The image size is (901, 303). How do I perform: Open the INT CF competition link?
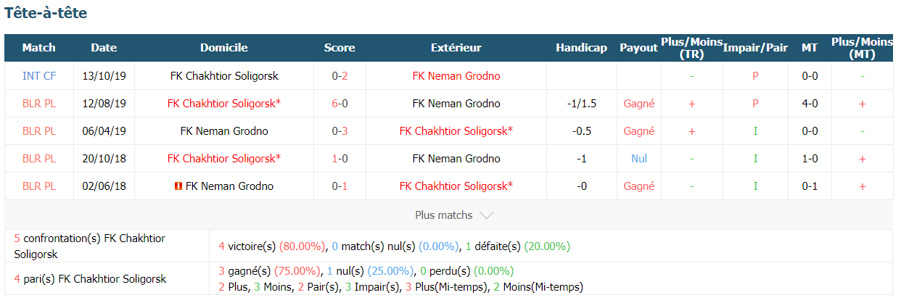tap(39, 76)
